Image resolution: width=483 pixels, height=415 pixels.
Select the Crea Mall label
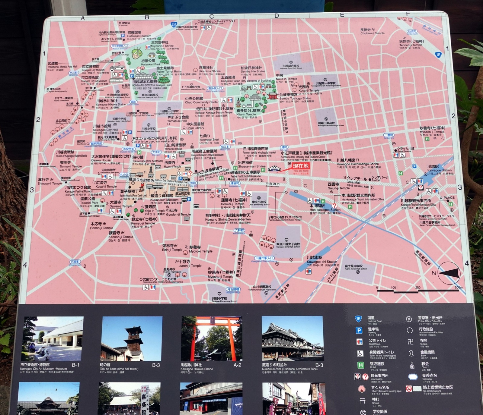click(353, 182)
